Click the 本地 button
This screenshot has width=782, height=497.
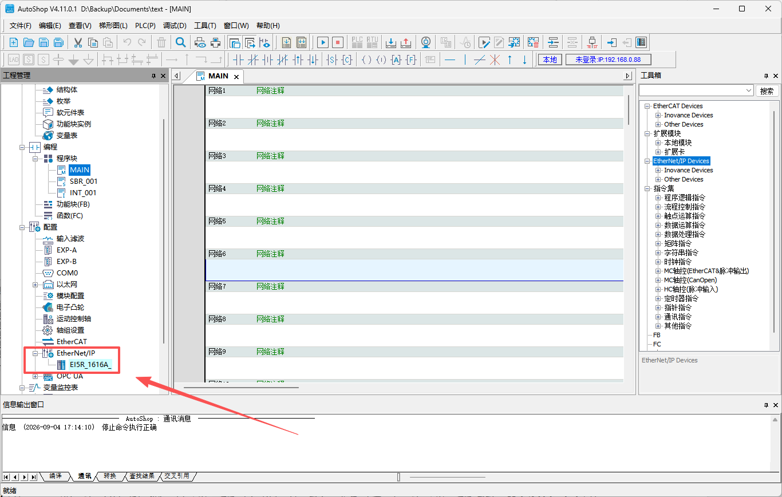(x=550, y=60)
